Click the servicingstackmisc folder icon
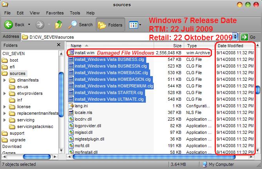Viewport: 262px width, 169px height. click(12, 126)
